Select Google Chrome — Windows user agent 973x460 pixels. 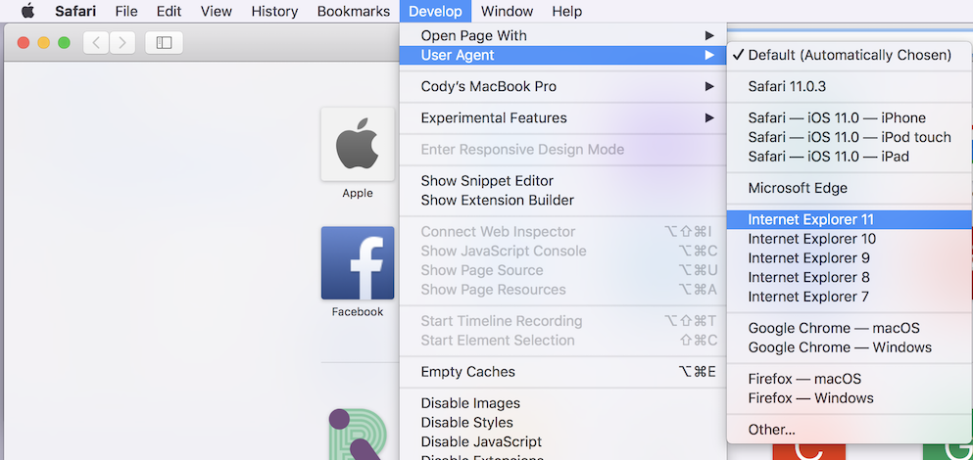[x=840, y=347]
